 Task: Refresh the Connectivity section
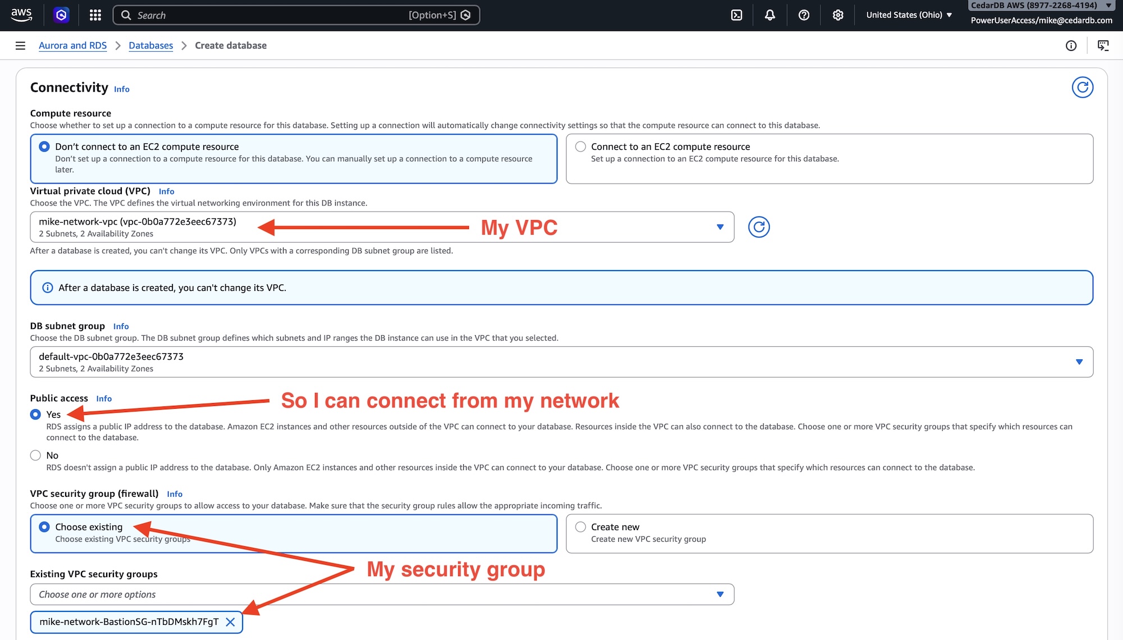coord(1083,87)
